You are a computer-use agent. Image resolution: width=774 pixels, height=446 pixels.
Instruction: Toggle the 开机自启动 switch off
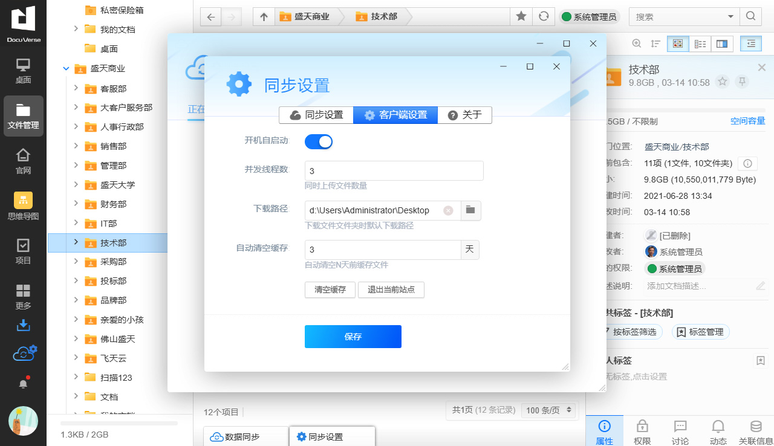click(x=319, y=141)
